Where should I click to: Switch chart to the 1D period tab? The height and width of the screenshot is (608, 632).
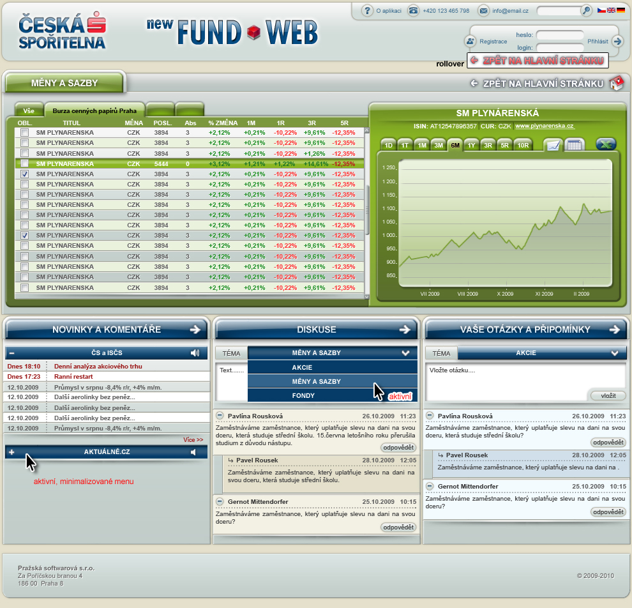click(389, 145)
